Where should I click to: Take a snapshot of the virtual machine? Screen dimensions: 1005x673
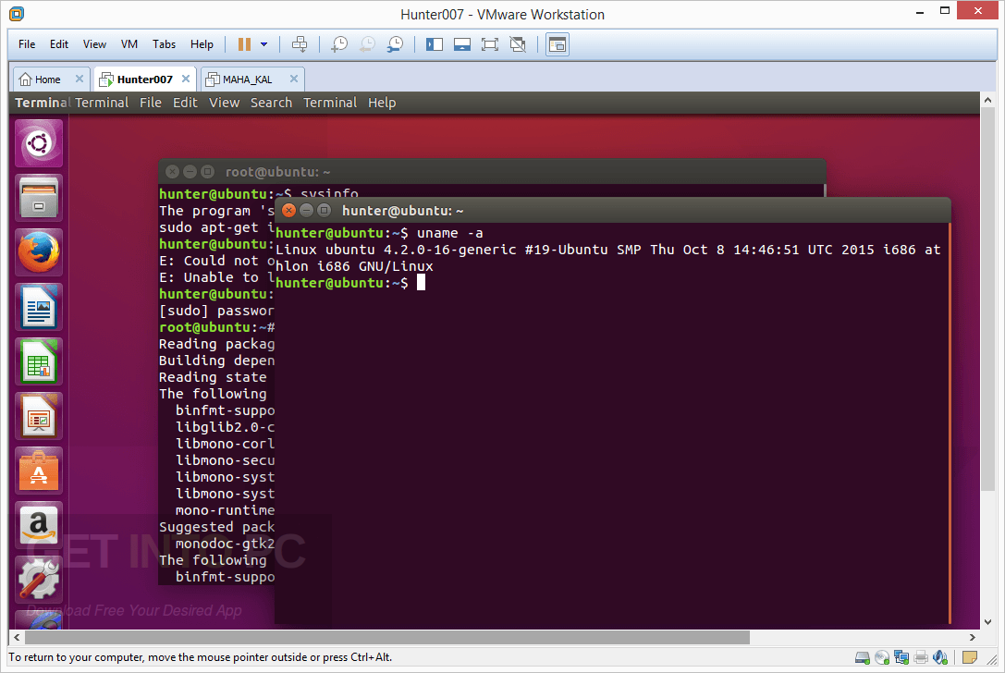[x=339, y=44]
